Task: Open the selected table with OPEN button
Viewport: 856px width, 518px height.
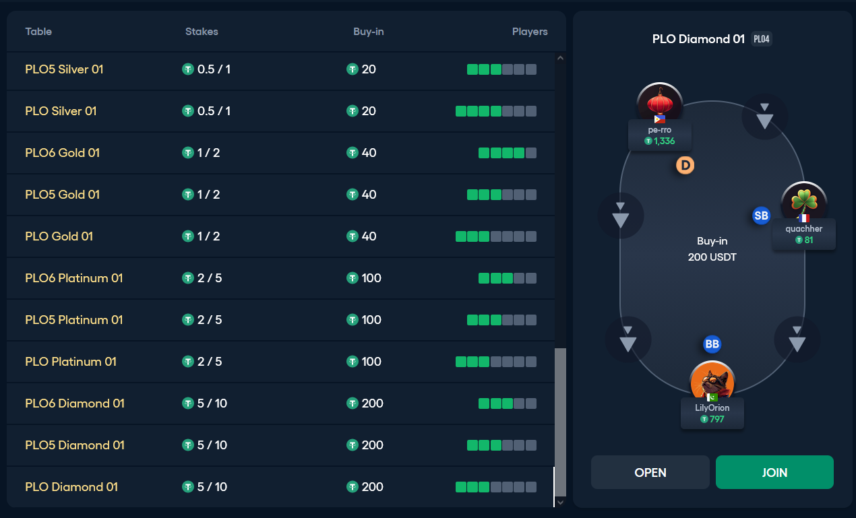Action: pyautogui.click(x=650, y=472)
